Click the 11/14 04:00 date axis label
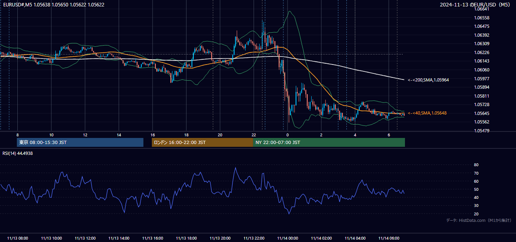 point(355,238)
